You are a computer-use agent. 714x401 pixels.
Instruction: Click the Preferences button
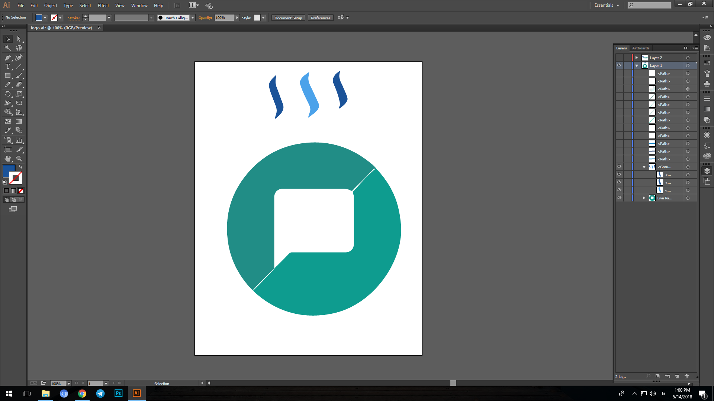click(321, 18)
